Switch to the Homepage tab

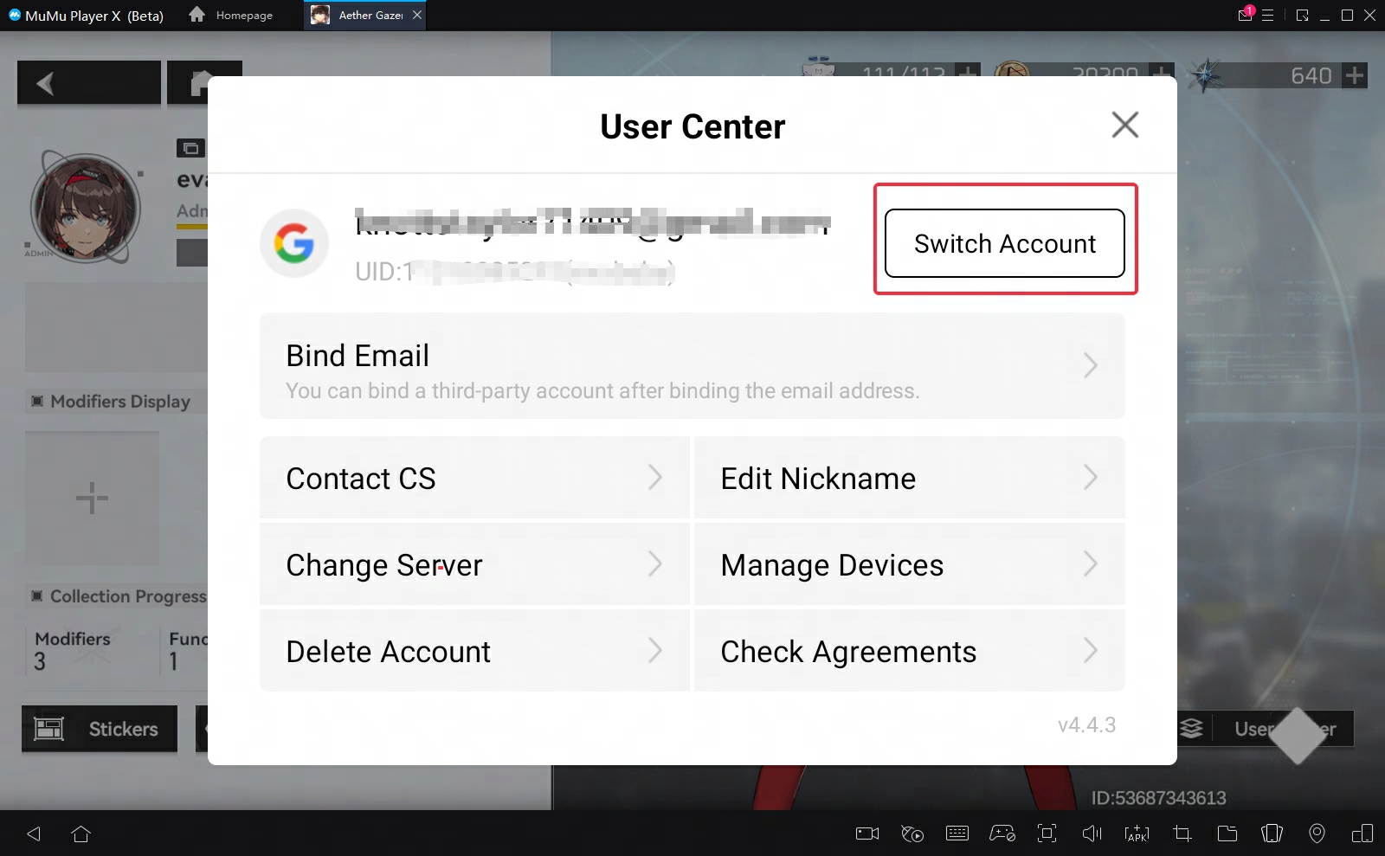(231, 16)
